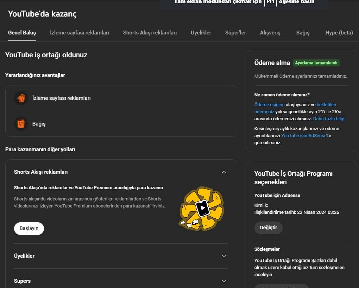Click the Para kazanmanın diğer yolları heading

coord(40,149)
